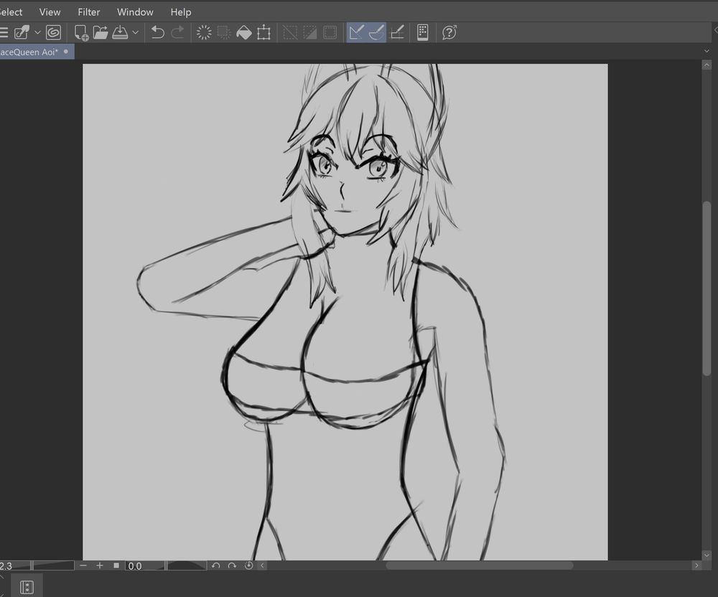Click the Clear (dotted burst) icon
This screenshot has height=597, width=718.
204,32
